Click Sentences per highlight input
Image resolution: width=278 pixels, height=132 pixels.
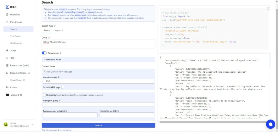[x=70, y=115]
